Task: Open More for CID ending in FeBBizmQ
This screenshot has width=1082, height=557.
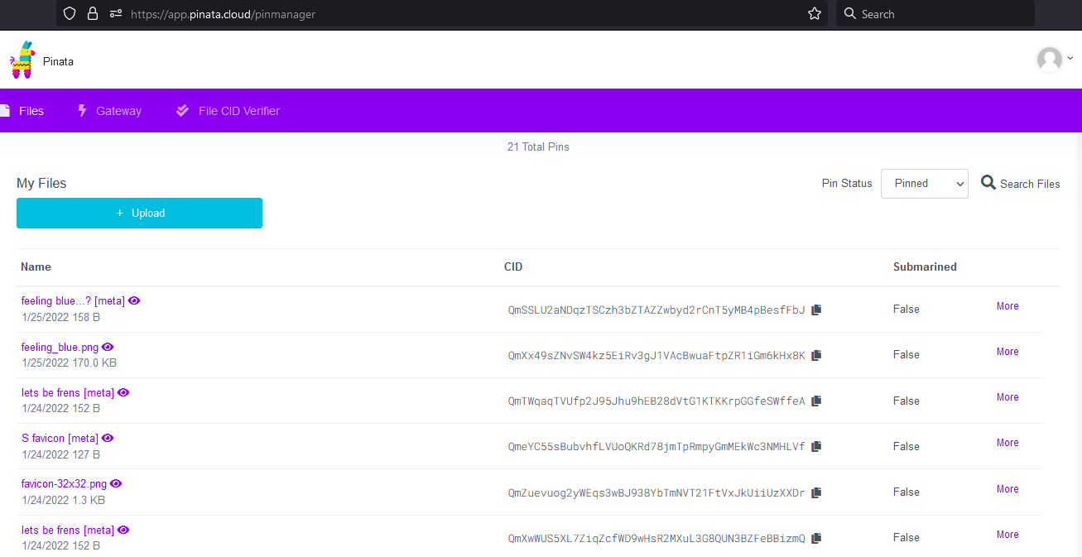Action: click(1007, 535)
